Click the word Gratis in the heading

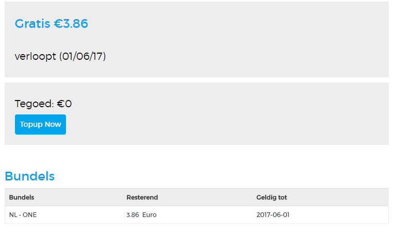click(x=32, y=24)
